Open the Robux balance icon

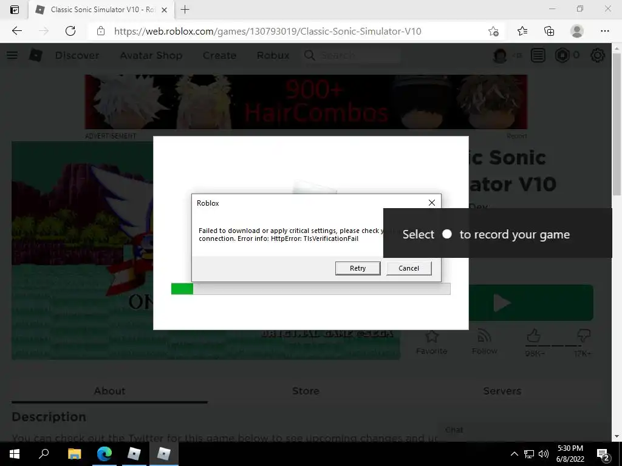point(562,55)
